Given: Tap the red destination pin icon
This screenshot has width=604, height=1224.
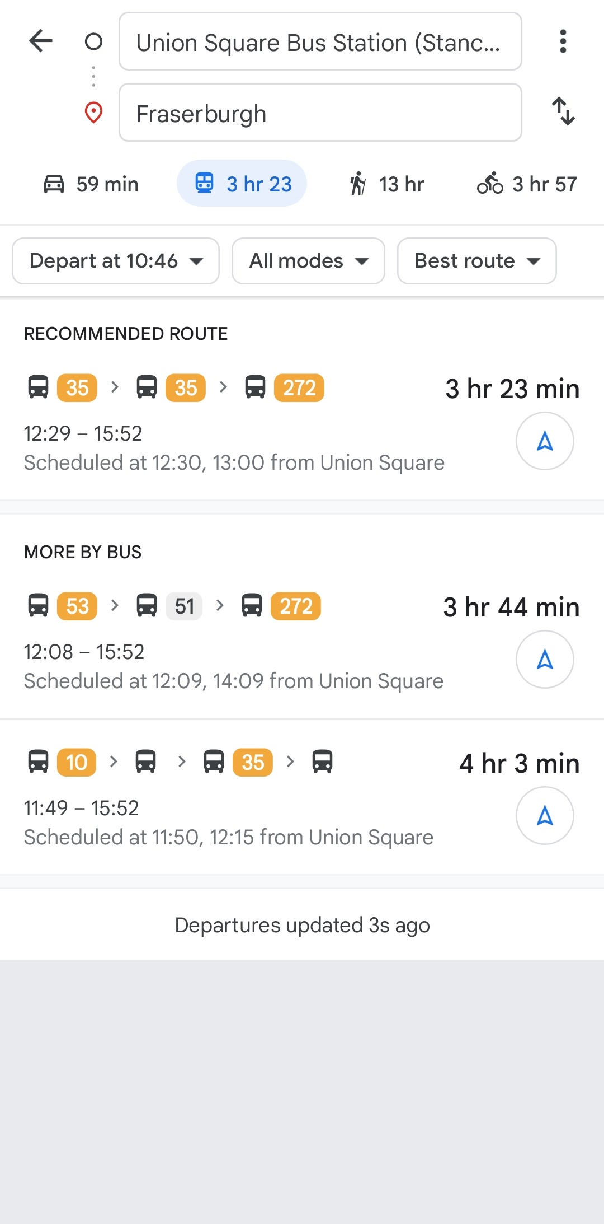Looking at the screenshot, I should (x=93, y=113).
